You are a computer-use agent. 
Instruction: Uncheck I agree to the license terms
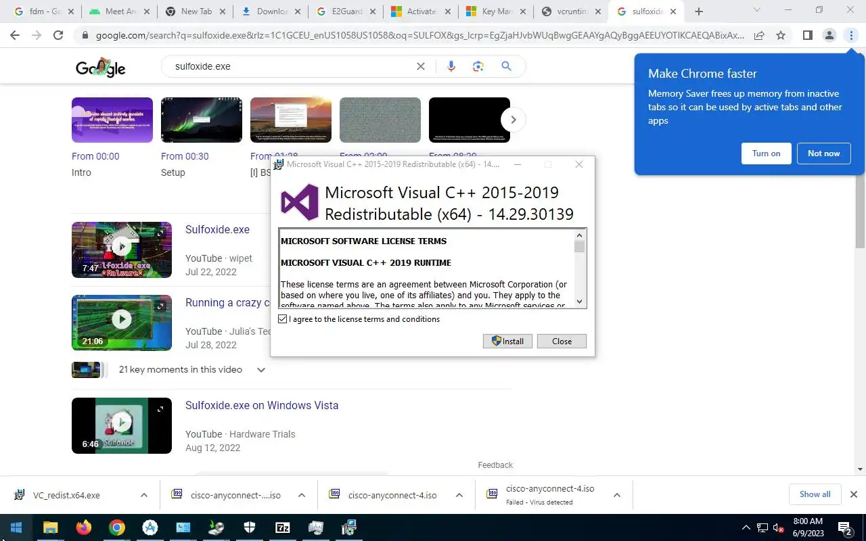point(283,319)
